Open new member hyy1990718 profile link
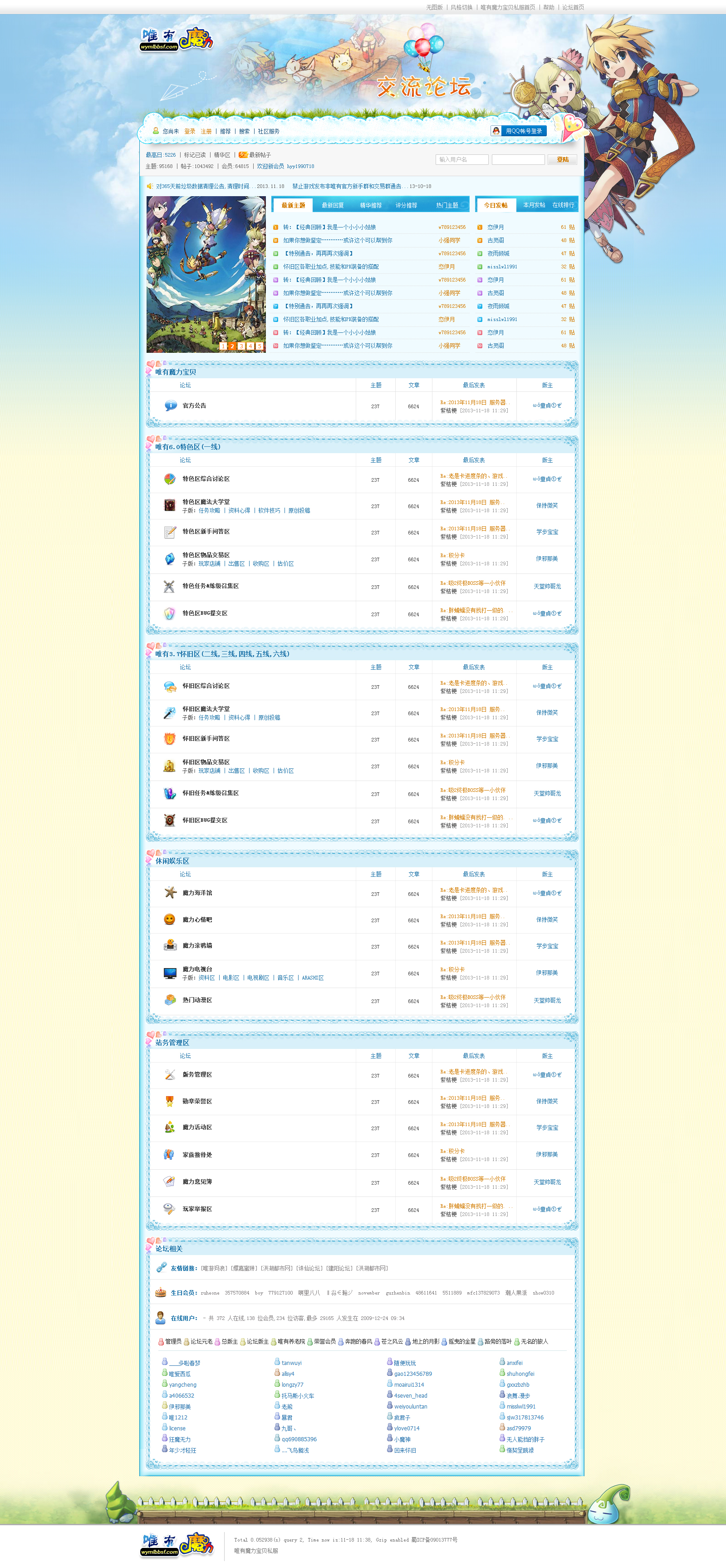The height and width of the screenshot is (1567, 726). point(300,167)
